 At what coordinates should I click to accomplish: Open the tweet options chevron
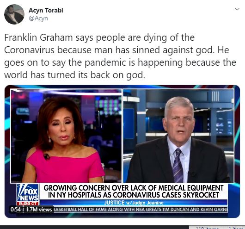click(x=237, y=9)
